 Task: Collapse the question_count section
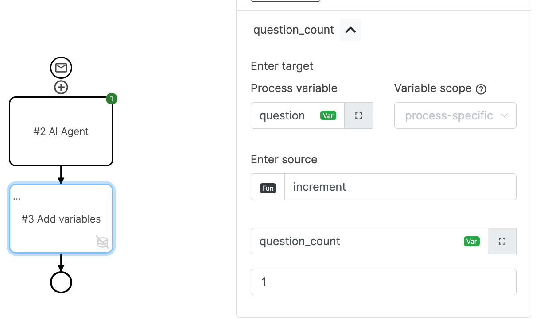point(350,30)
